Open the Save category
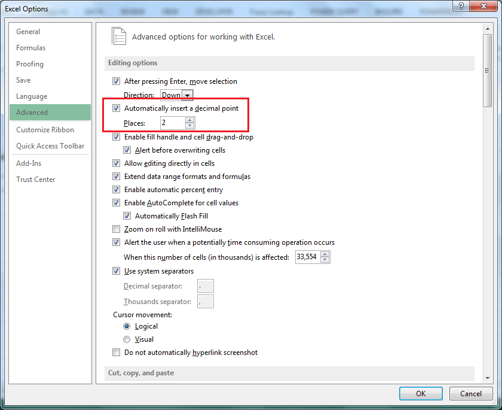This screenshot has height=410, width=502. pos(23,80)
